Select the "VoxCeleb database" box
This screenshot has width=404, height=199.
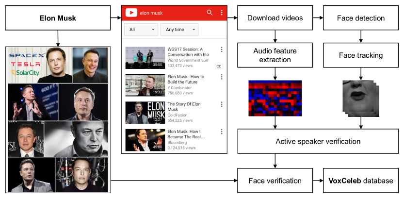(x=360, y=181)
